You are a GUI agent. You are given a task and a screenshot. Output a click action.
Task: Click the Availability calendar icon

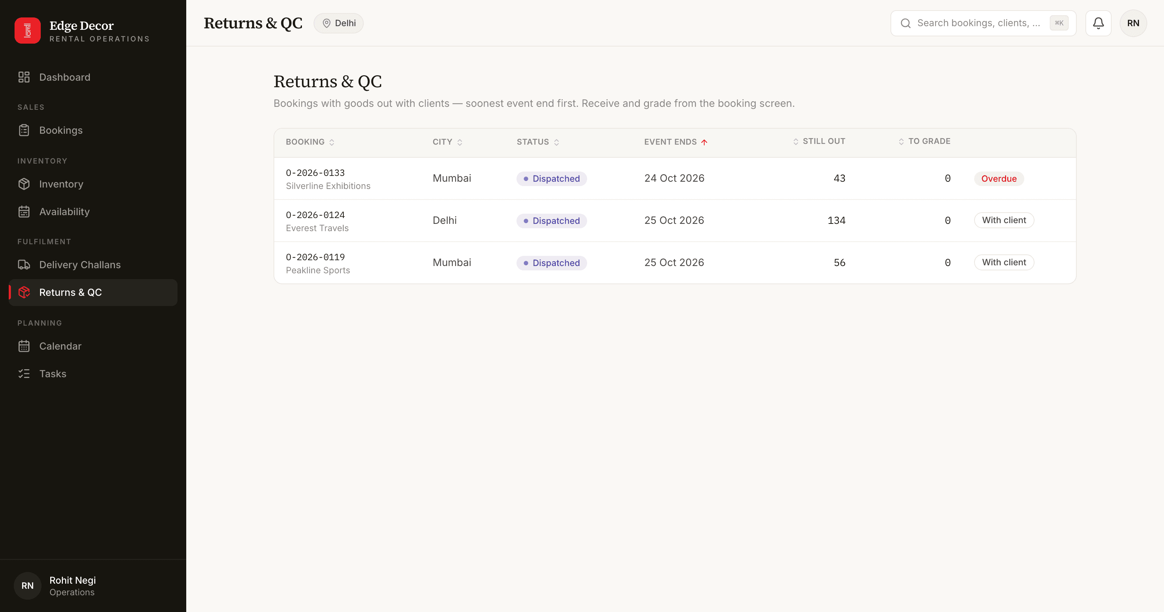[24, 211]
